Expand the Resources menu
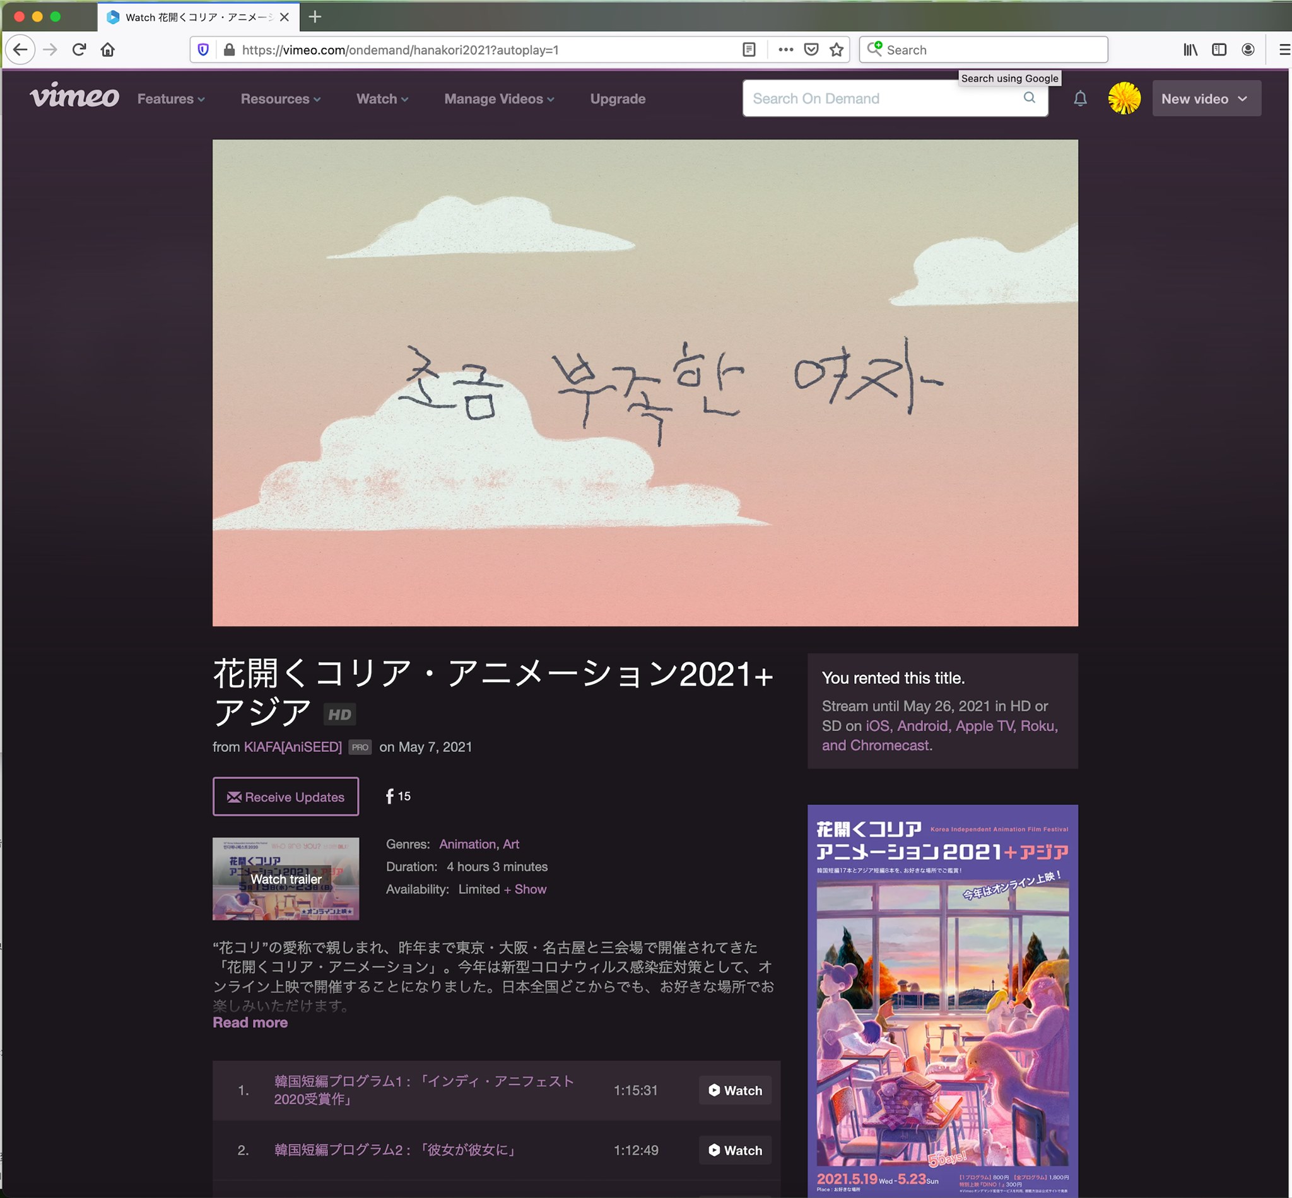 click(281, 99)
